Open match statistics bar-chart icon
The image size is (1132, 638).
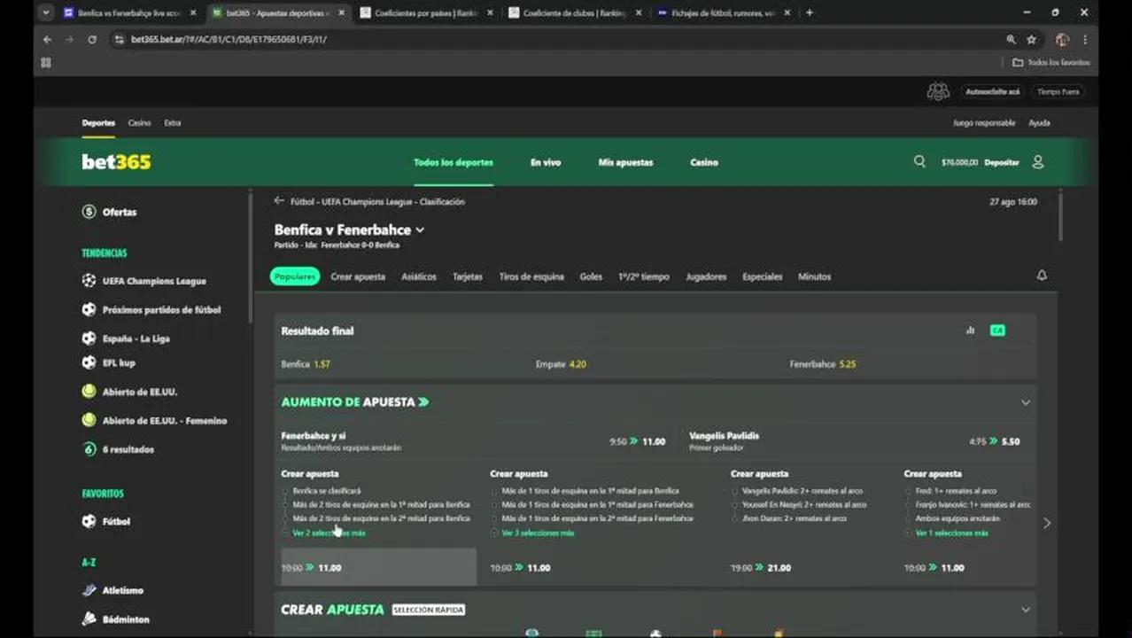[970, 331]
